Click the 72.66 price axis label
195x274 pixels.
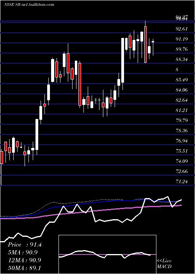[182, 171]
